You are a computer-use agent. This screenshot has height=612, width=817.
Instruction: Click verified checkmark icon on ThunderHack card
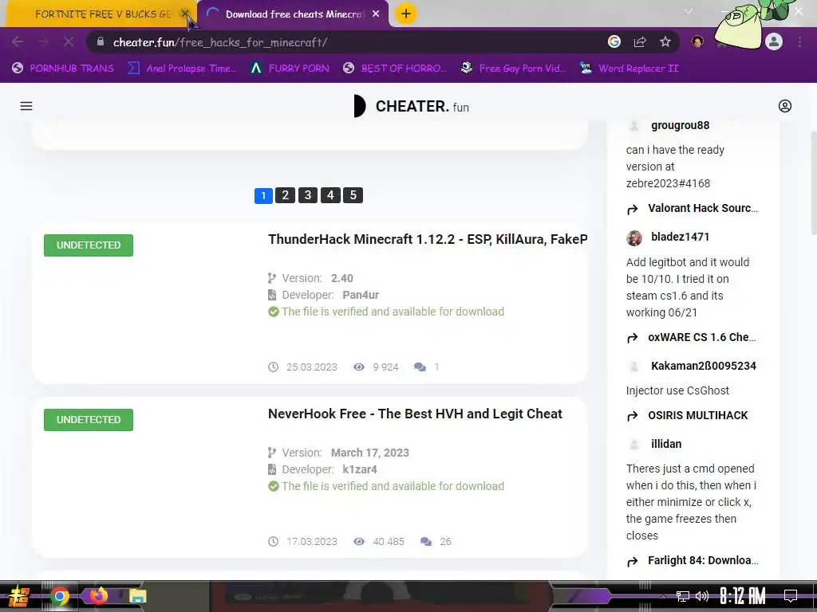[x=273, y=312]
